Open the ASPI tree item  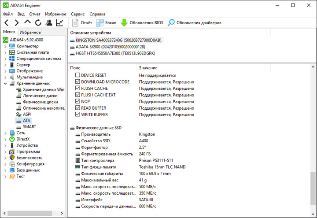tap(27, 115)
